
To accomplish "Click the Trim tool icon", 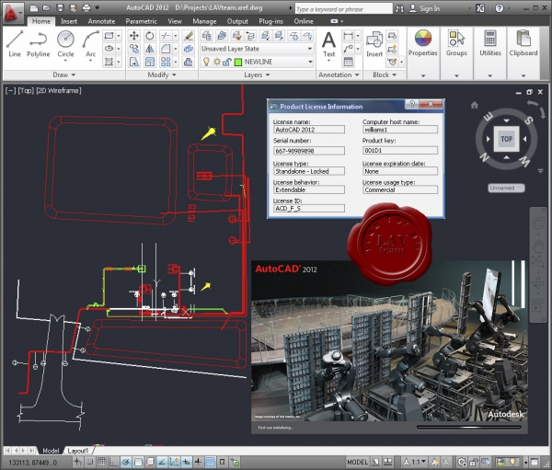I will point(166,36).
